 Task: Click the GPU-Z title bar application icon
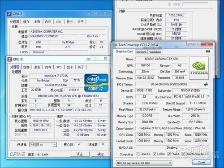[115, 45]
